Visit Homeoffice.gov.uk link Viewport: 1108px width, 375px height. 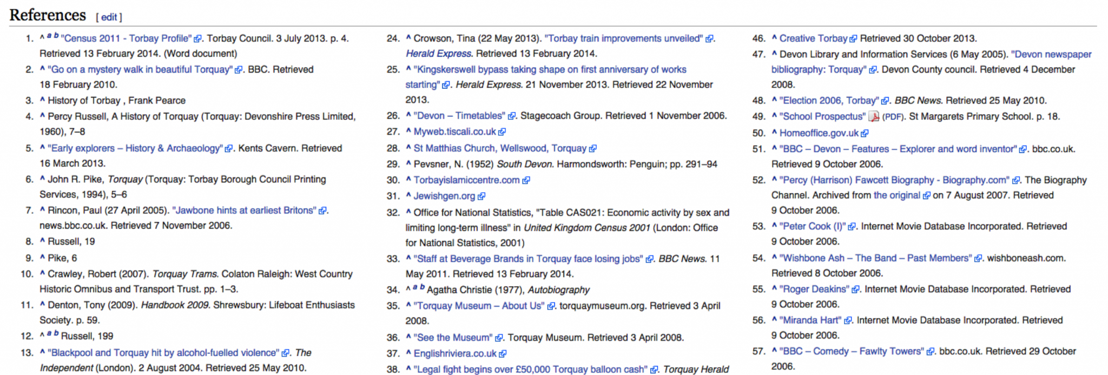(819, 133)
